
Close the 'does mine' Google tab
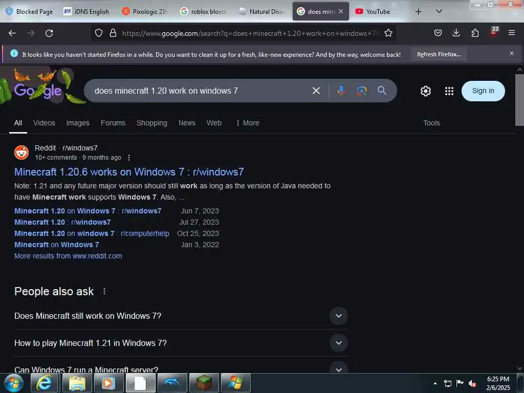tap(340, 11)
